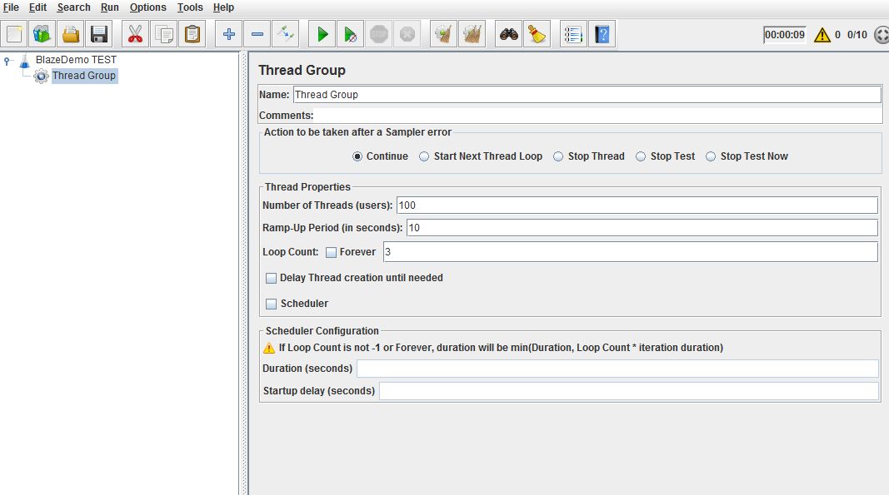This screenshot has width=889, height=495.
Task: Open the Run menu
Action: (110, 7)
